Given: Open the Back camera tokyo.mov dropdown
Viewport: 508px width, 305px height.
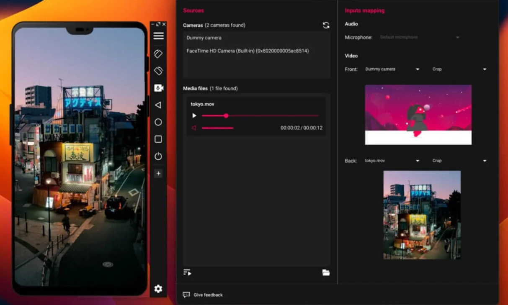Looking at the screenshot, I should (392, 161).
